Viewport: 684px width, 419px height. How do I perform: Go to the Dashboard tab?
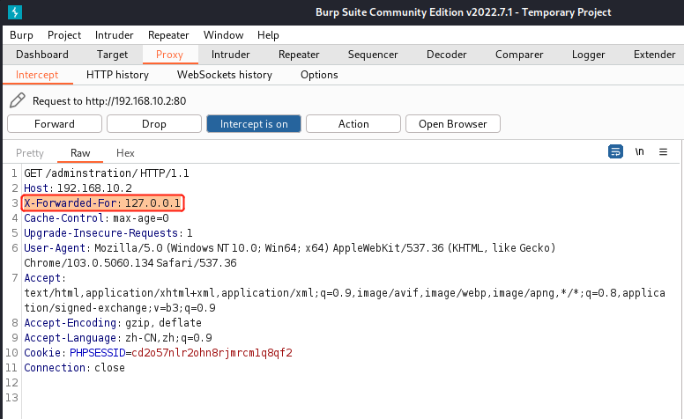click(42, 55)
